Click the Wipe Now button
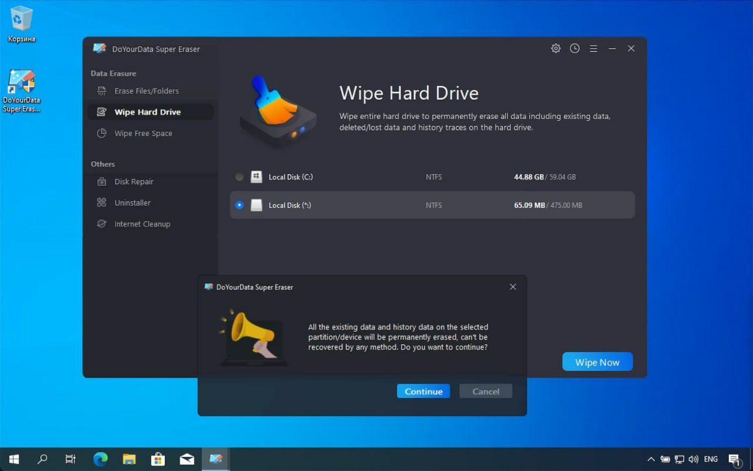Image resolution: width=753 pixels, height=471 pixels. 597,362
